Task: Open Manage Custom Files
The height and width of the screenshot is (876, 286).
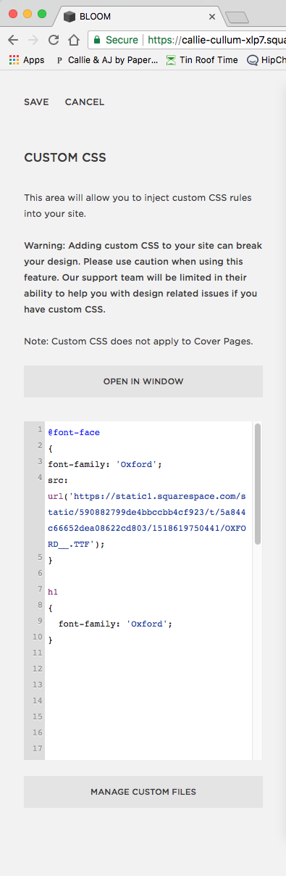Action: pos(143,792)
